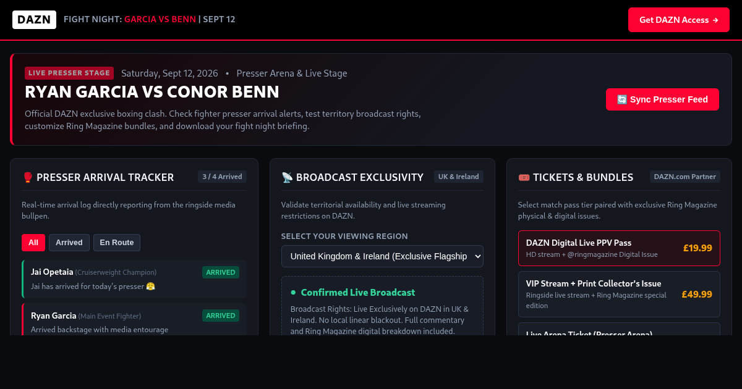Click the LIVE PRESSER STAGE badge
The image size is (742, 389).
point(69,73)
